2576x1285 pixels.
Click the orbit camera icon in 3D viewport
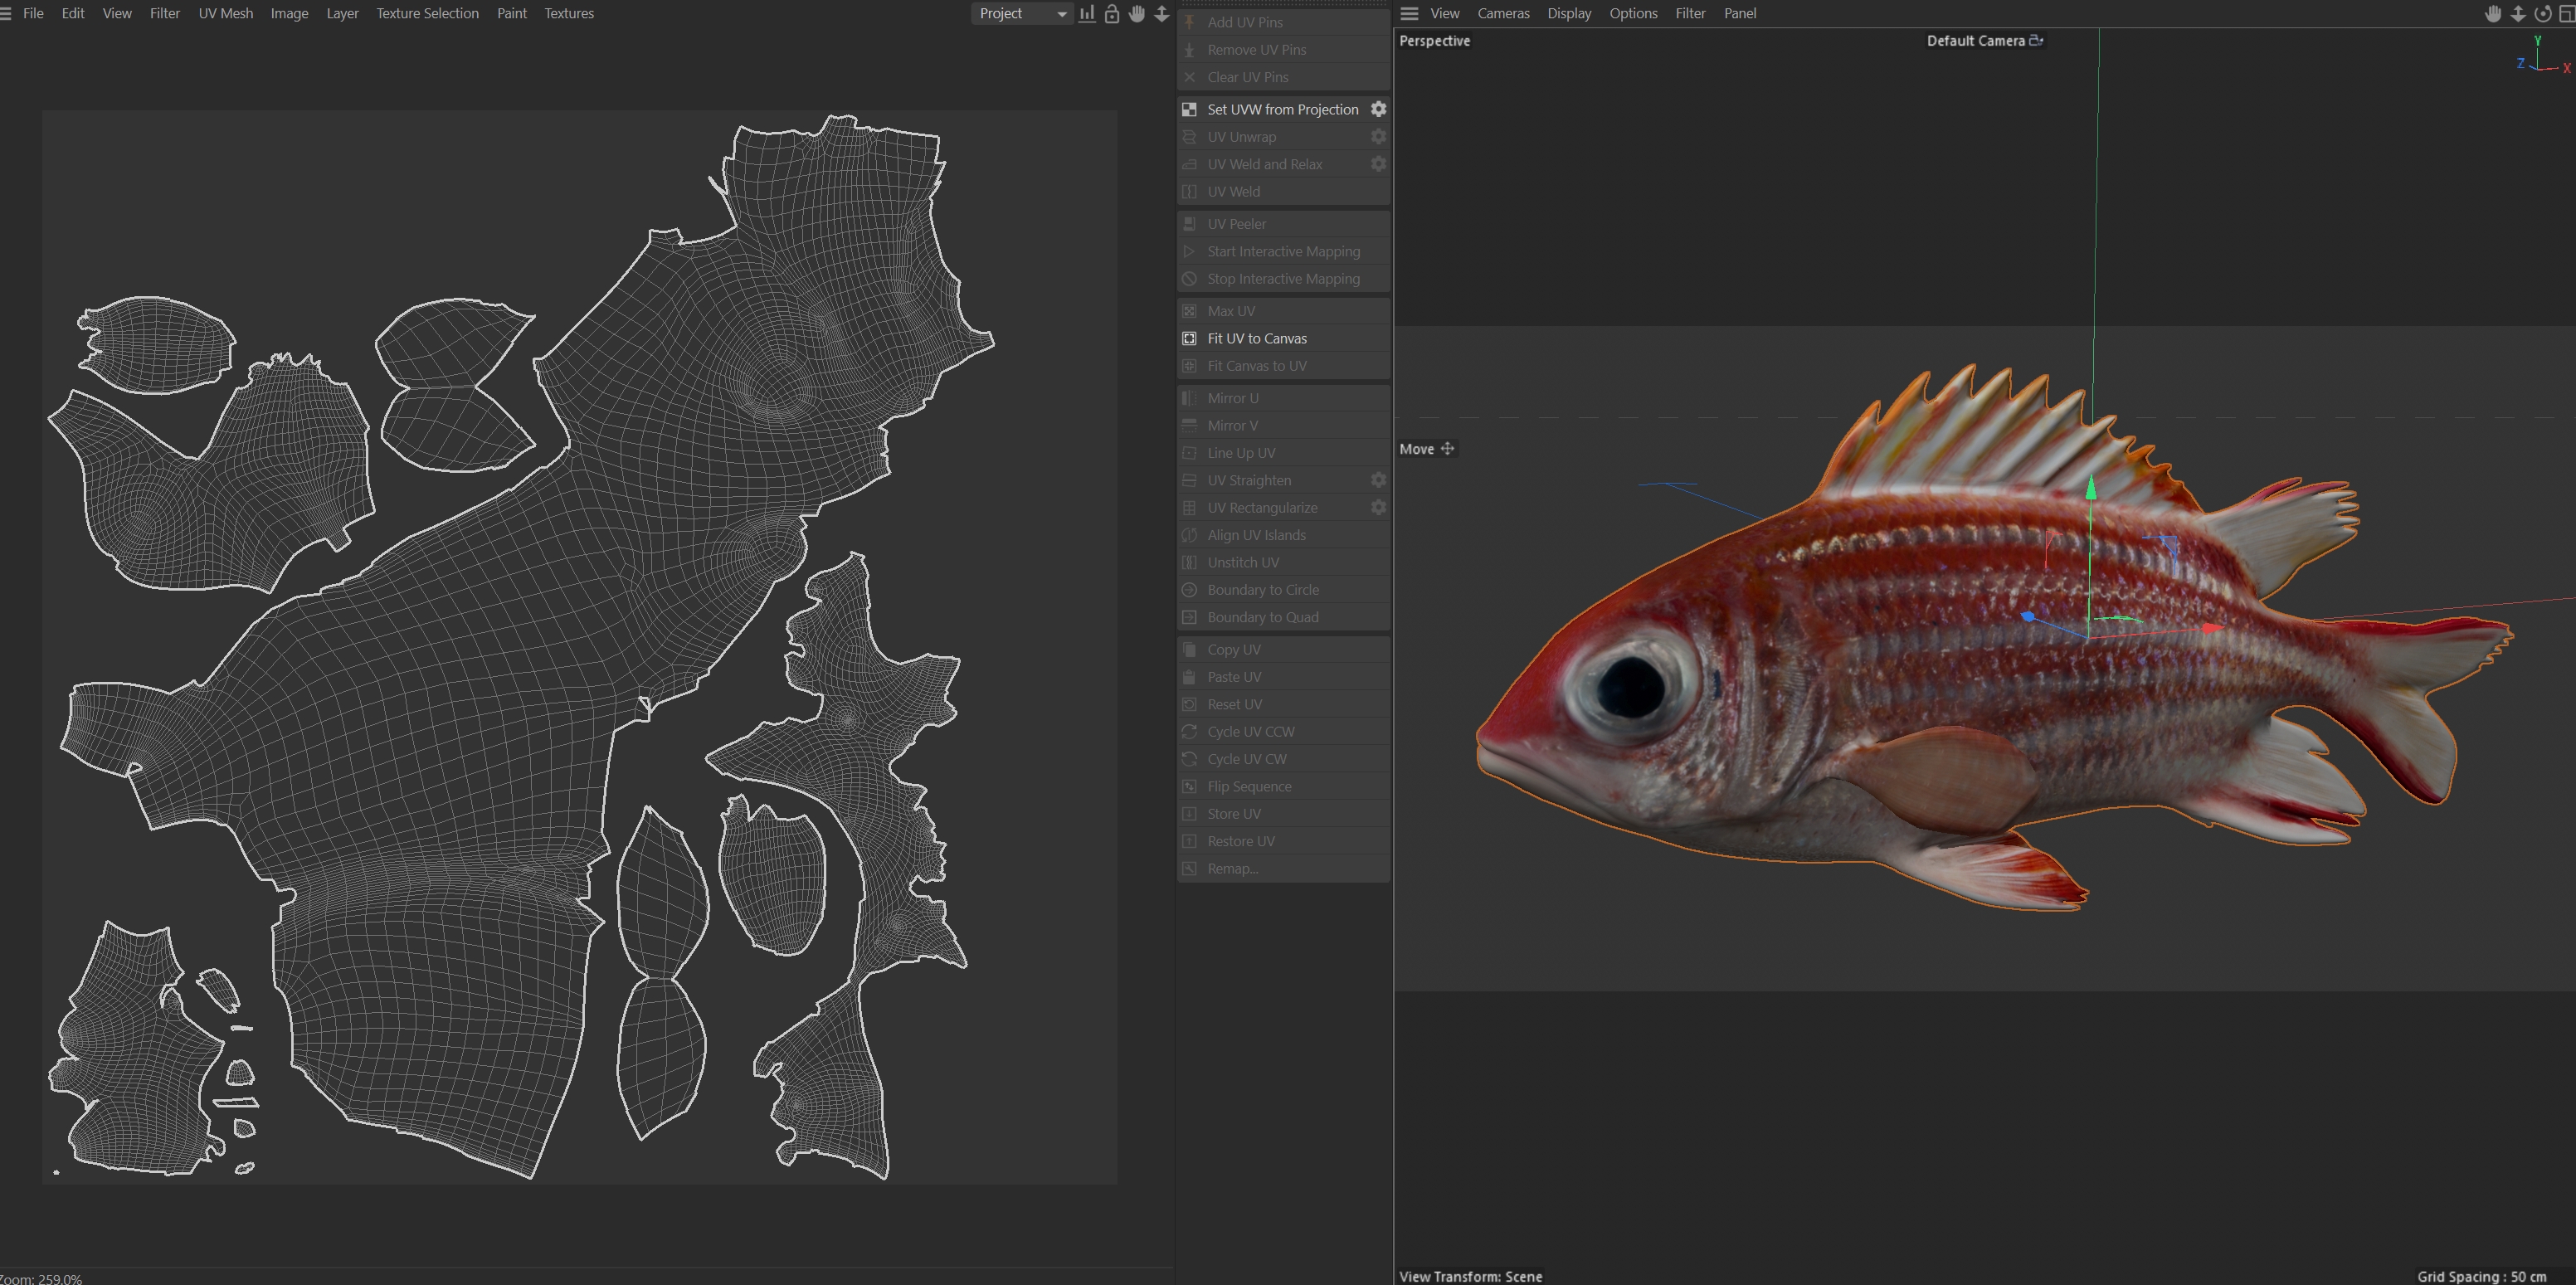click(x=2542, y=14)
